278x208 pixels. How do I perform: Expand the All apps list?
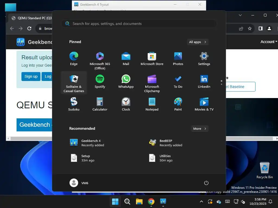198,42
